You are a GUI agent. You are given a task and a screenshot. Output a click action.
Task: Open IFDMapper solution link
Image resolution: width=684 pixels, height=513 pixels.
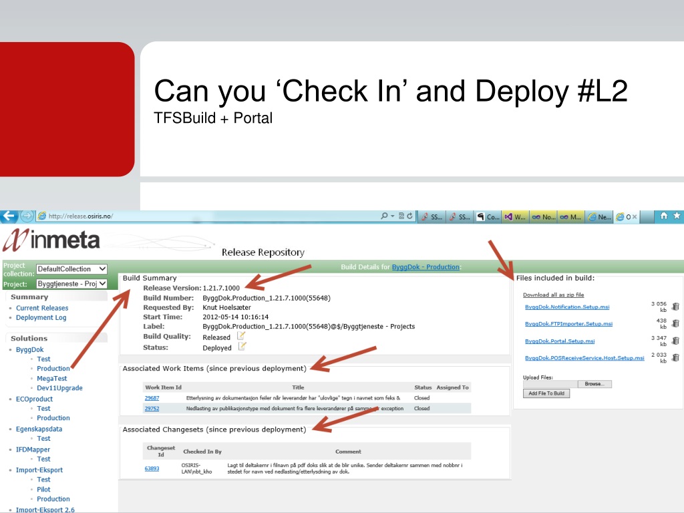click(33, 450)
